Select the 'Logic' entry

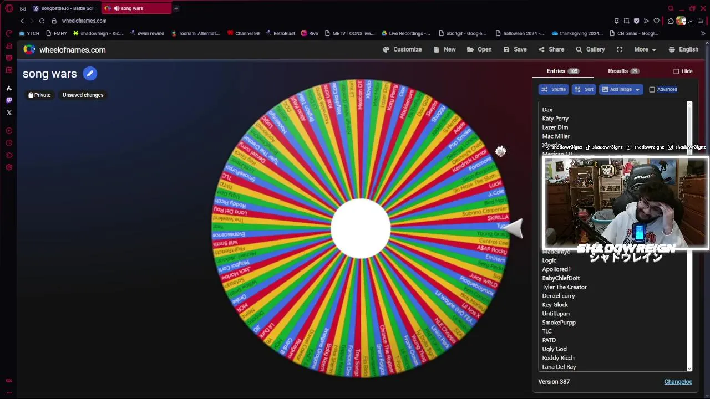[549, 260]
